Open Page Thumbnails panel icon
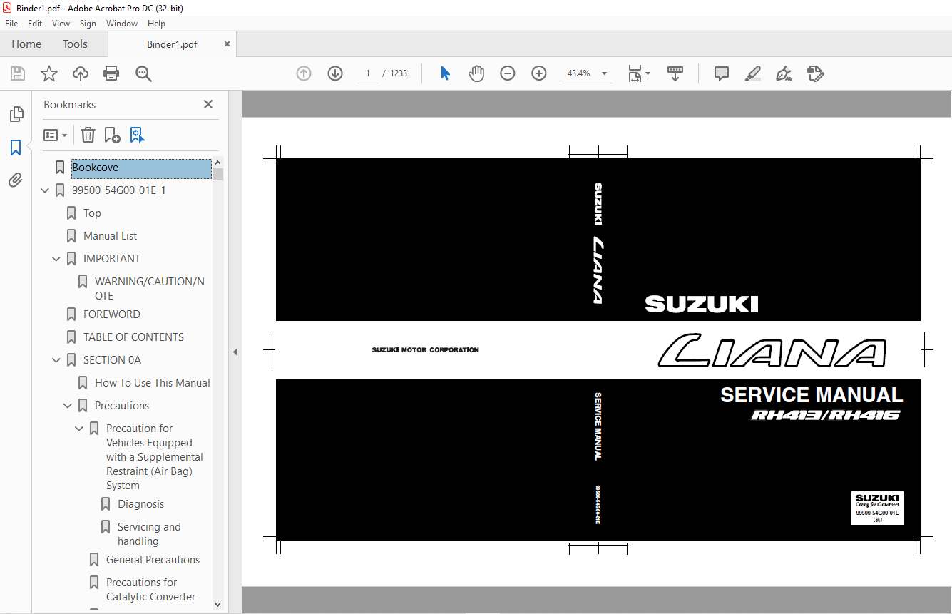The width and height of the screenshot is (952, 614). (x=16, y=114)
